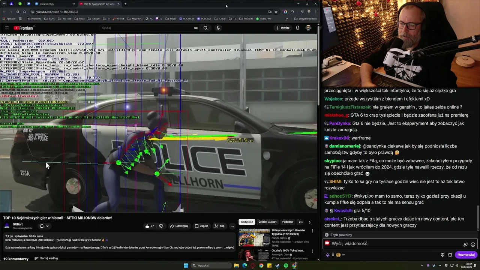Go to YouTube Premium home logo
Image resolution: width=480 pixels, height=270 pixels.
pos(23,28)
